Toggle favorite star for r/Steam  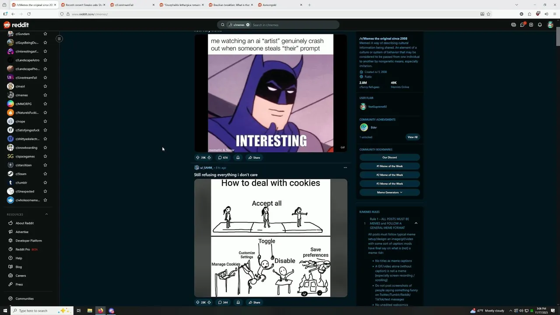[45, 174]
